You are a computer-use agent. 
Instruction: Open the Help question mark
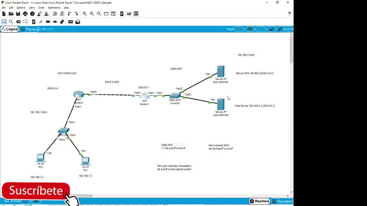click(290, 14)
